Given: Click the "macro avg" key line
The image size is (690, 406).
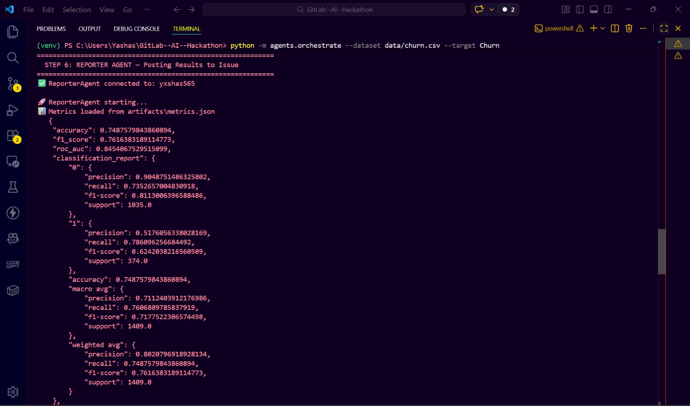Looking at the screenshot, I should coord(96,289).
